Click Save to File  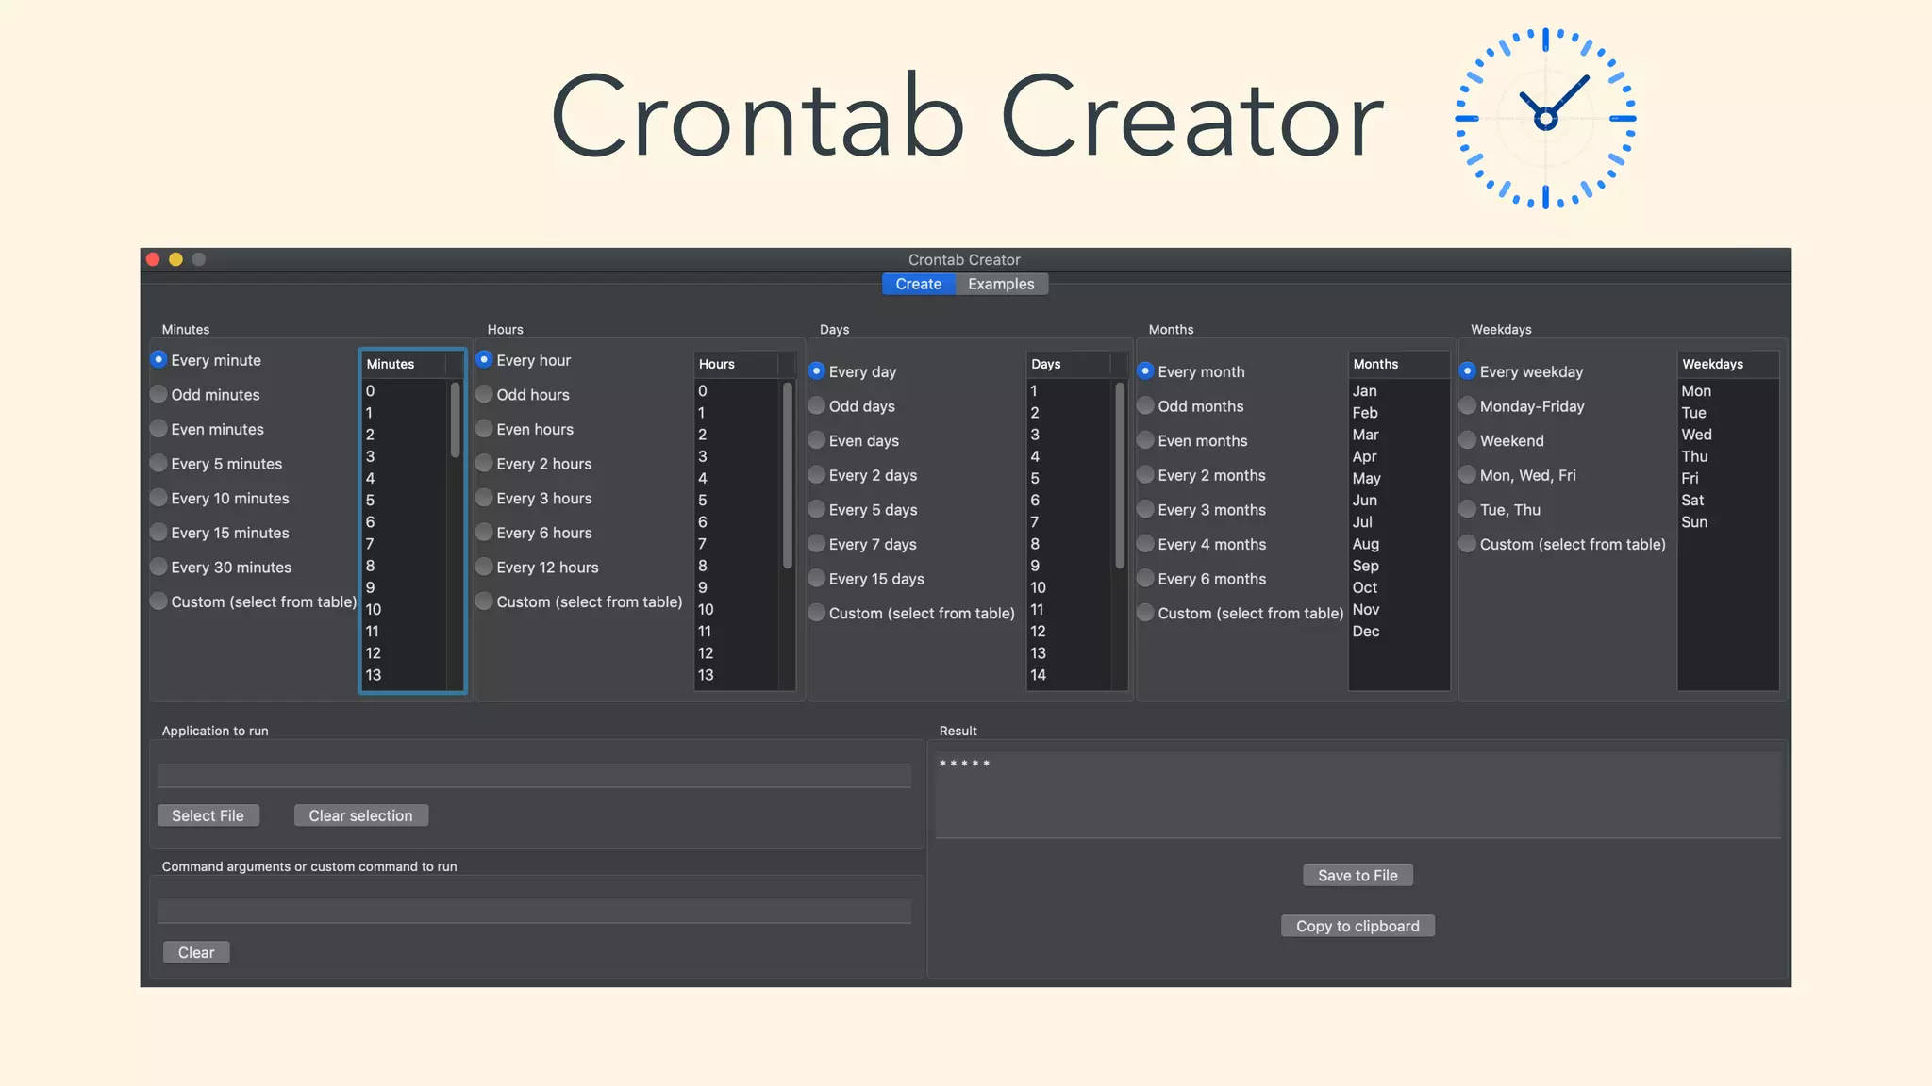[x=1357, y=875]
